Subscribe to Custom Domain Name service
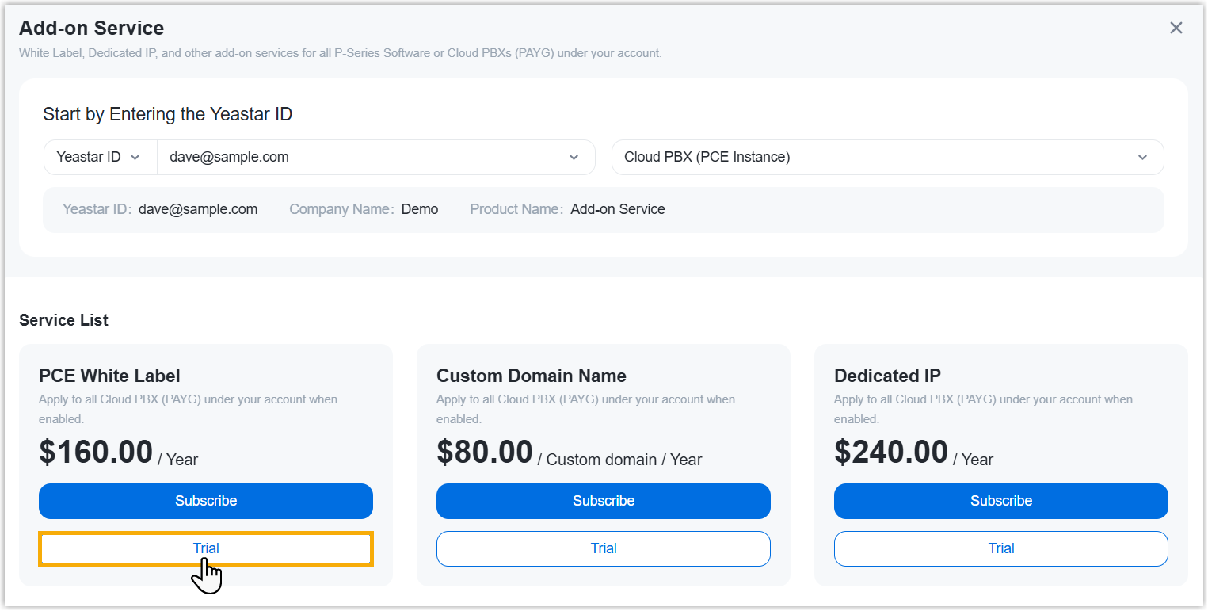 603,501
